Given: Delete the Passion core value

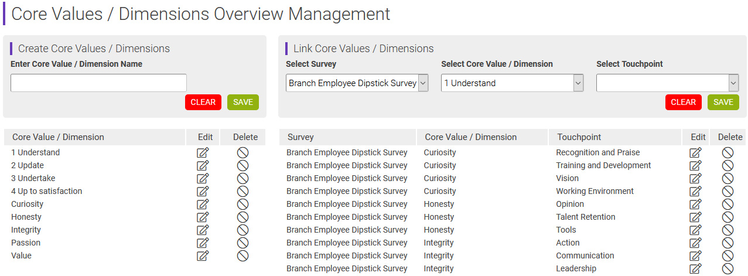Looking at the screenshot, I should point(242,243).
